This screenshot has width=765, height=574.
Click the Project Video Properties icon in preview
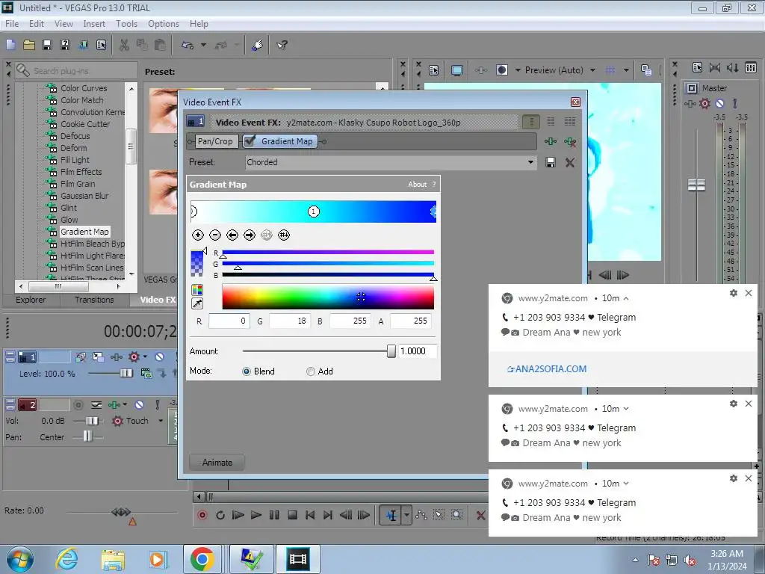(433, 70)
